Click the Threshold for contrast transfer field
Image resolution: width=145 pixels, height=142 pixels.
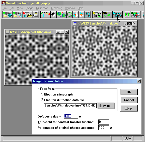(x=103, y=122)
